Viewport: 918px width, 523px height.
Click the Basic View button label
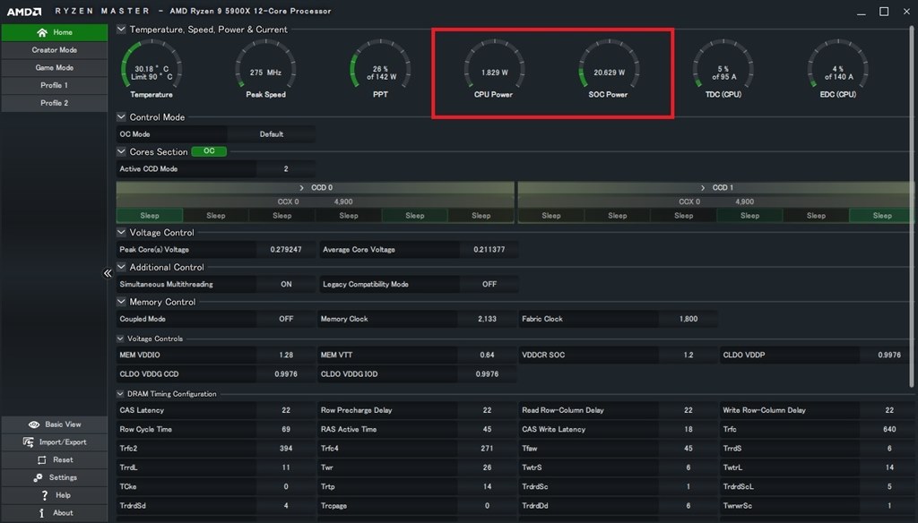64,424
